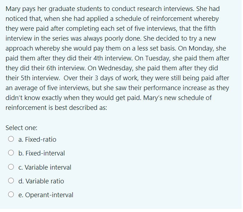This screenshot has height=212, width=243.
Task: Click 'reinforcement is best described as:' line
Action: [56, 108]
